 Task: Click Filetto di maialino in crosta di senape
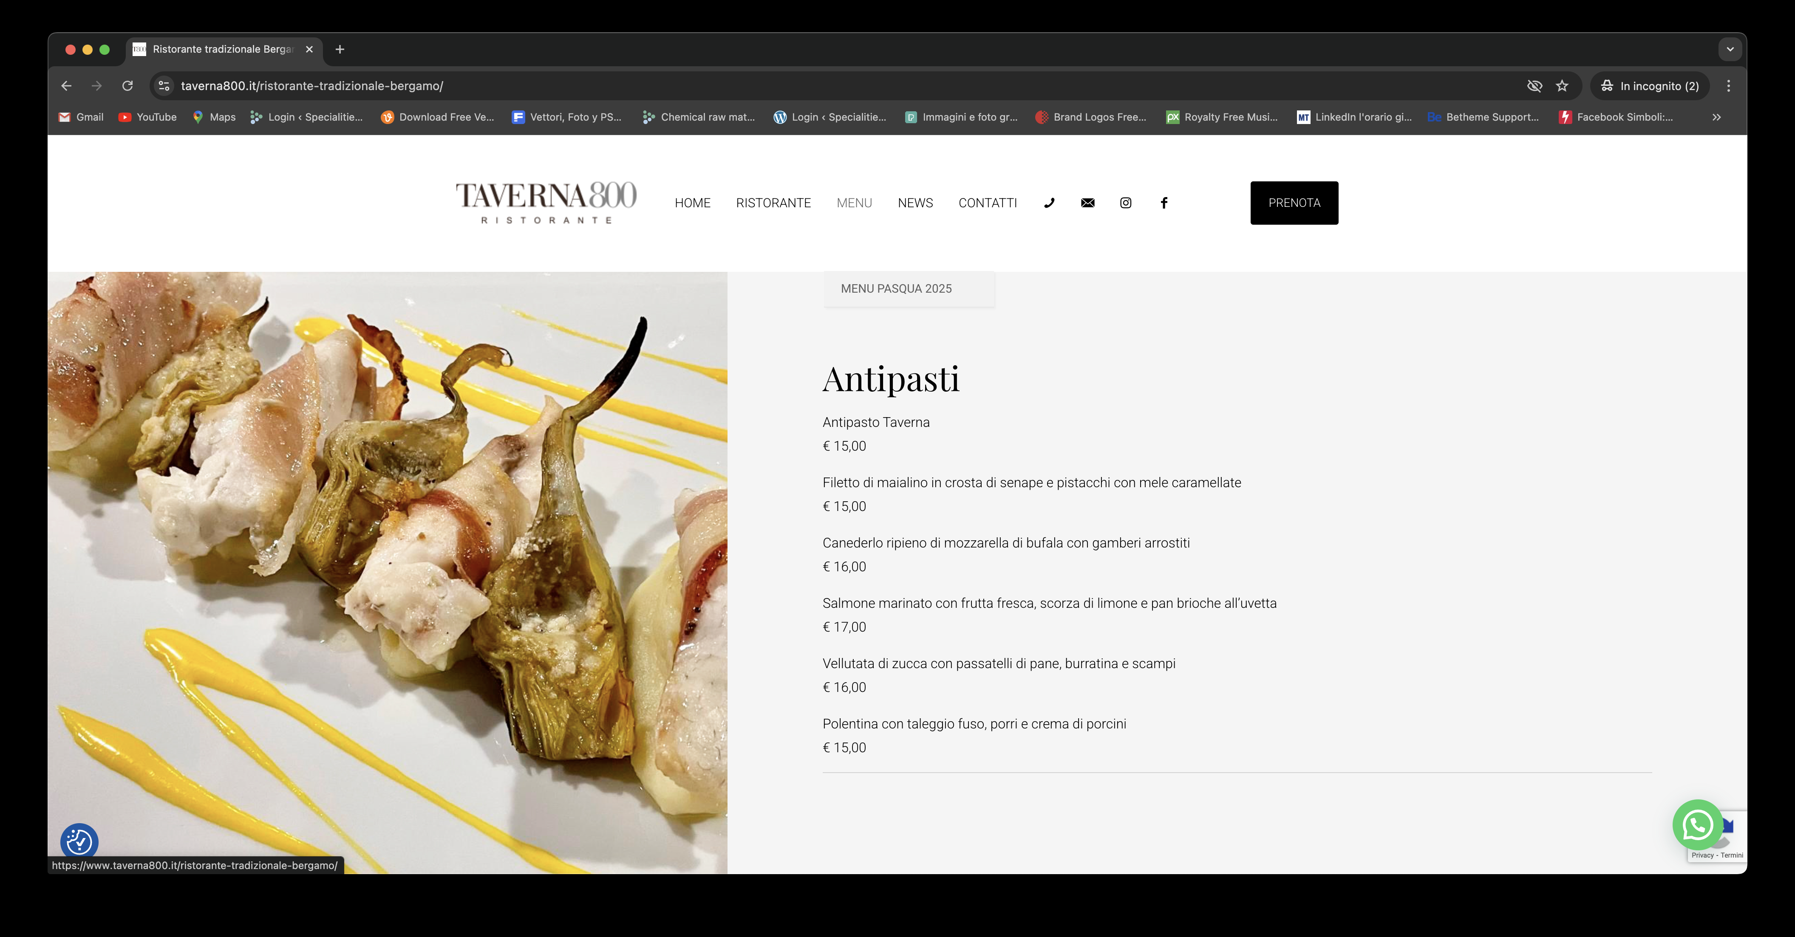coord(1031,483)
